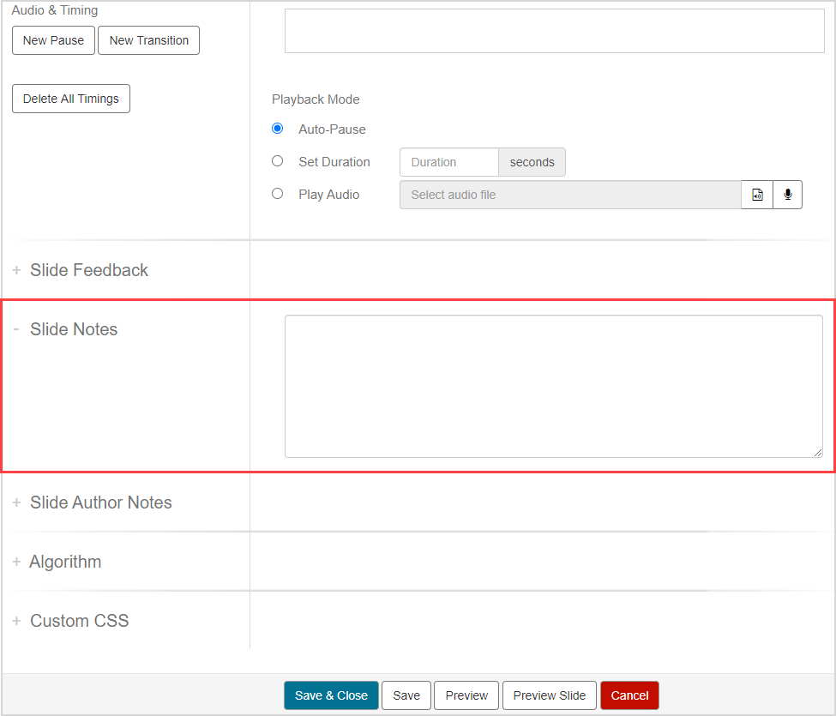Choose the Play Audio radio option
Viewport: 836px width, 716px height.
[x=277, y=194]
